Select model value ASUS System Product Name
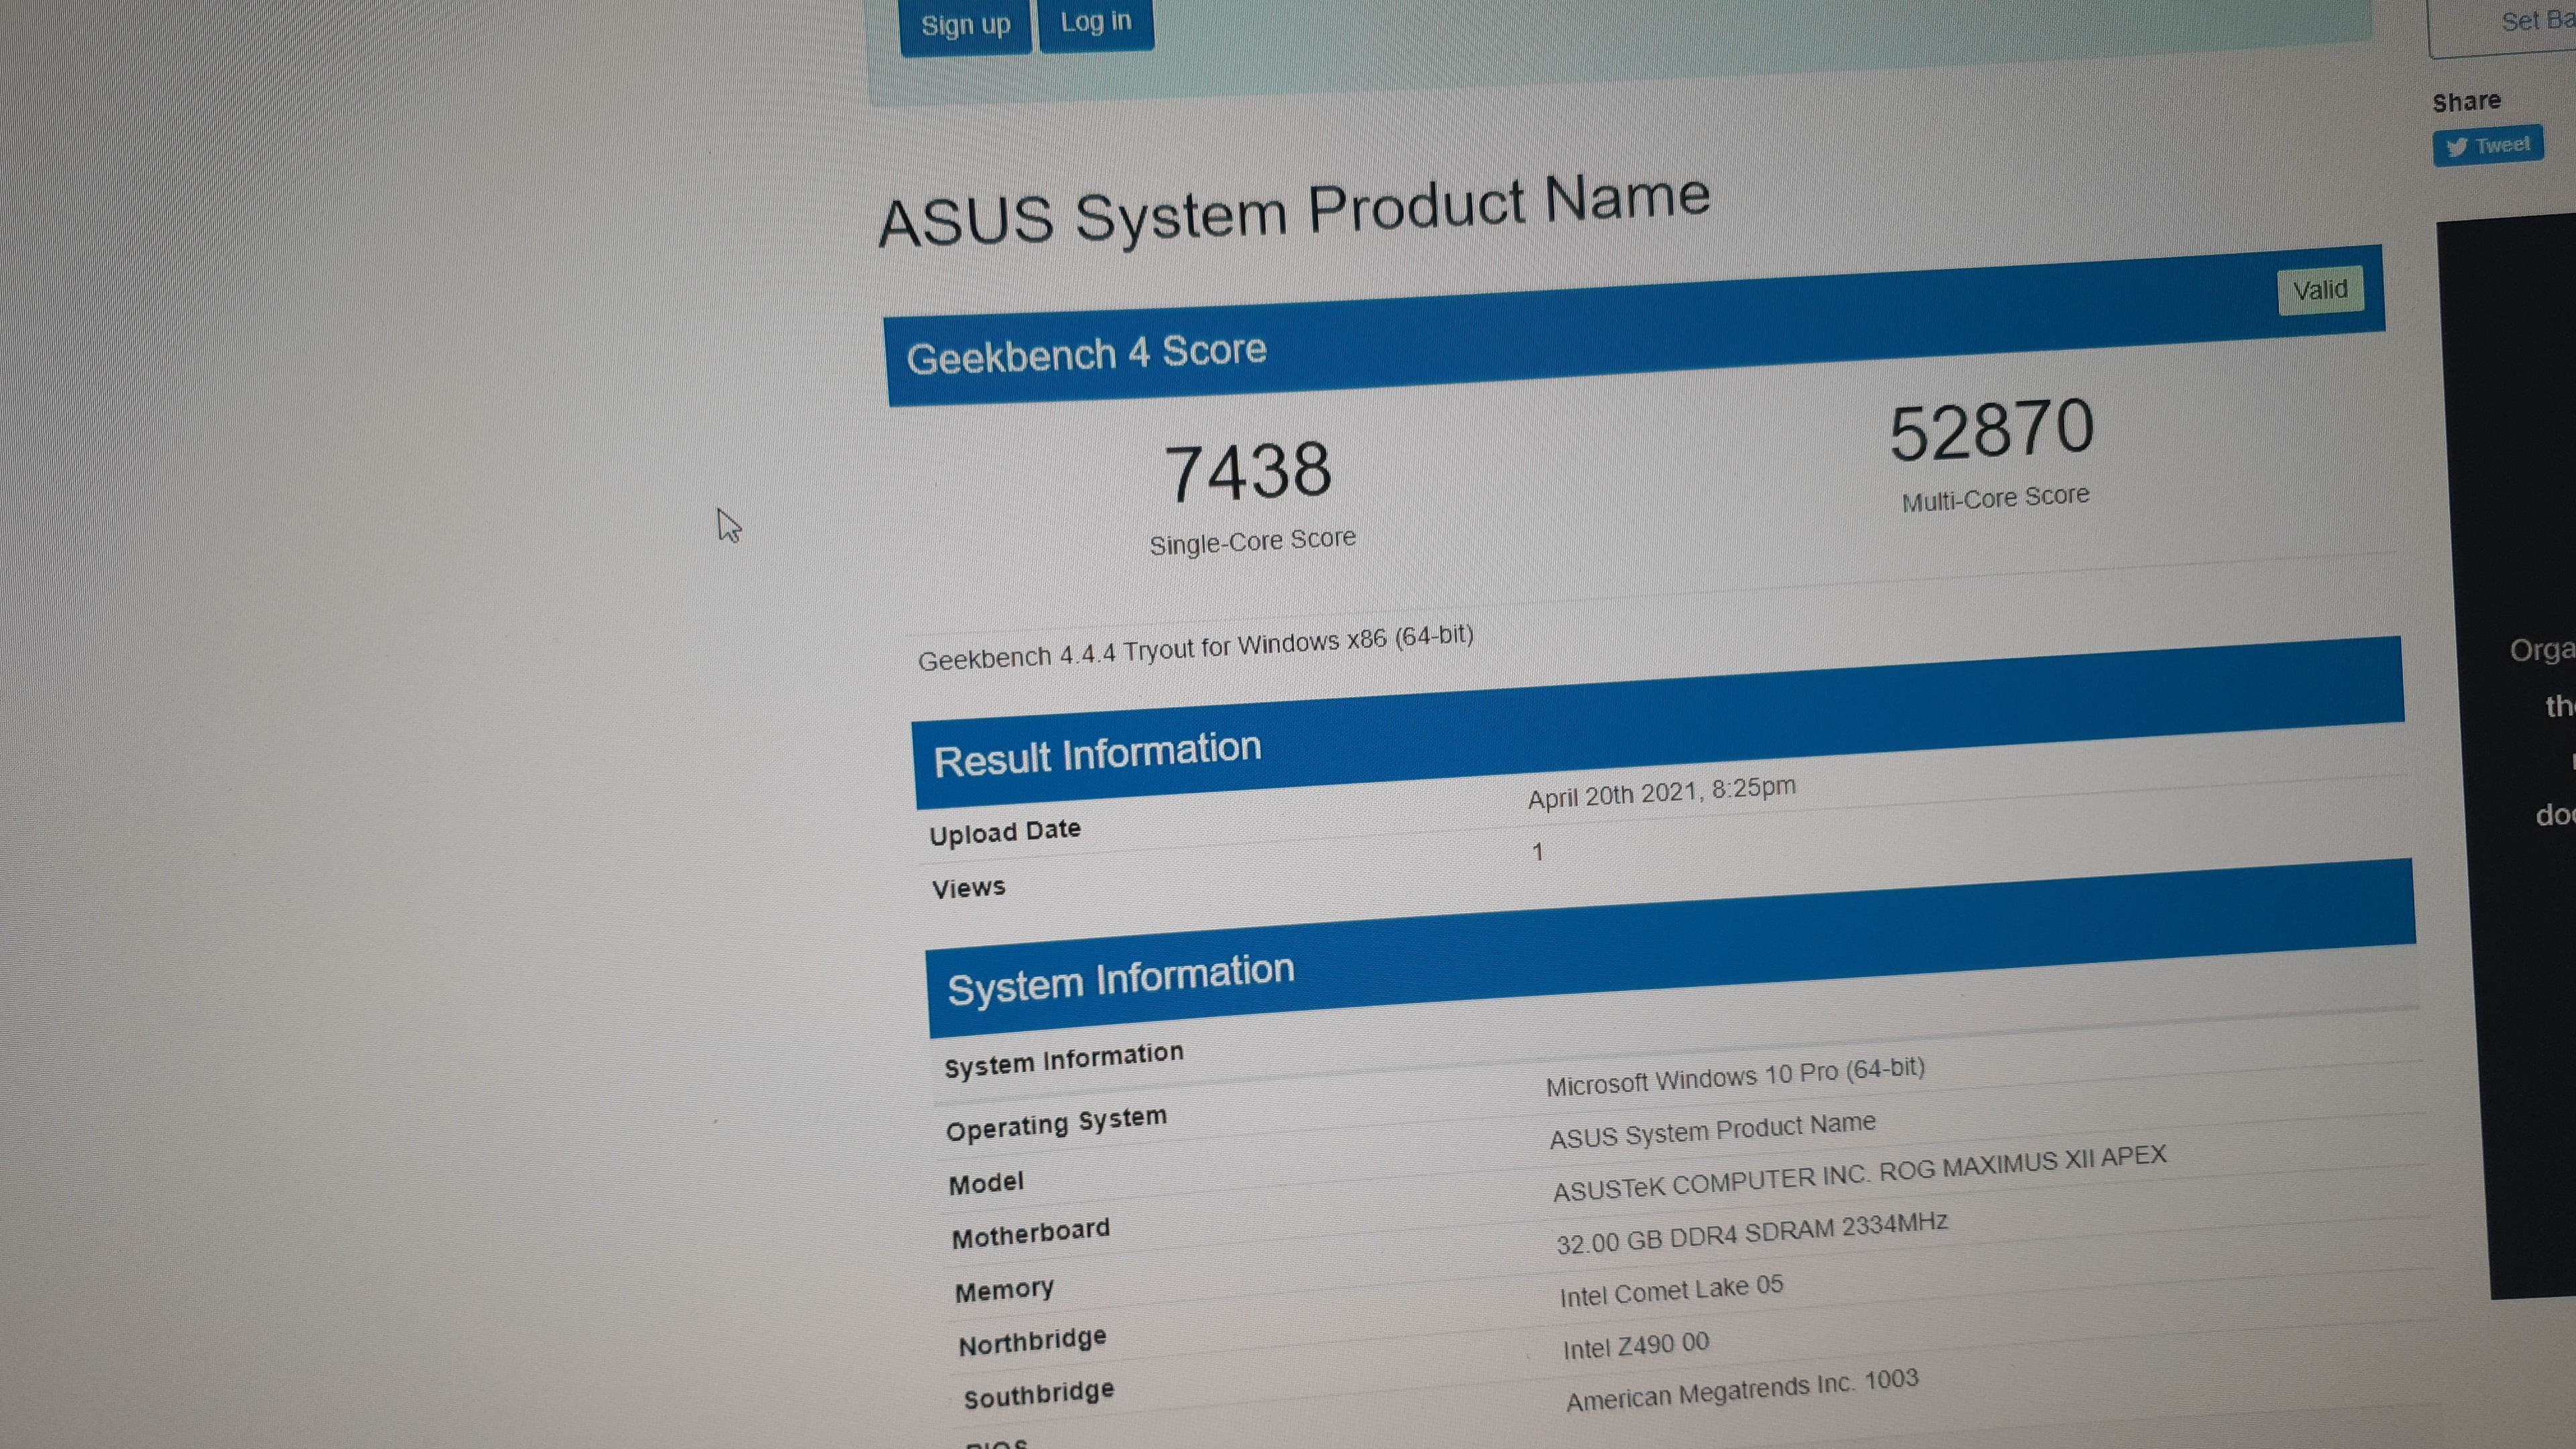 pos(1712,1131)
